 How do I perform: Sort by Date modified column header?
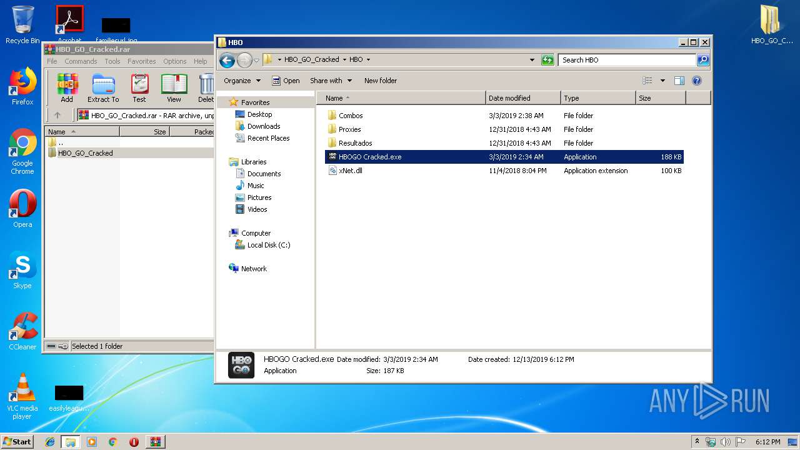click(x=523, y=98)
